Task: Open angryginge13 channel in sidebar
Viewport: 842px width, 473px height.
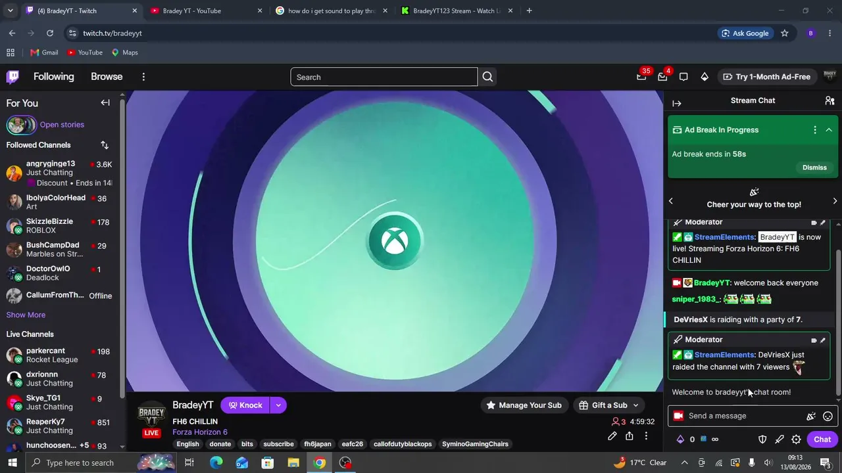Action: (59, 173)
